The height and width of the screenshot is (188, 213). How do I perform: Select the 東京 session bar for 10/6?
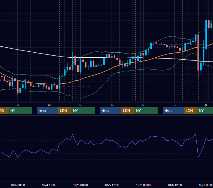173,111
